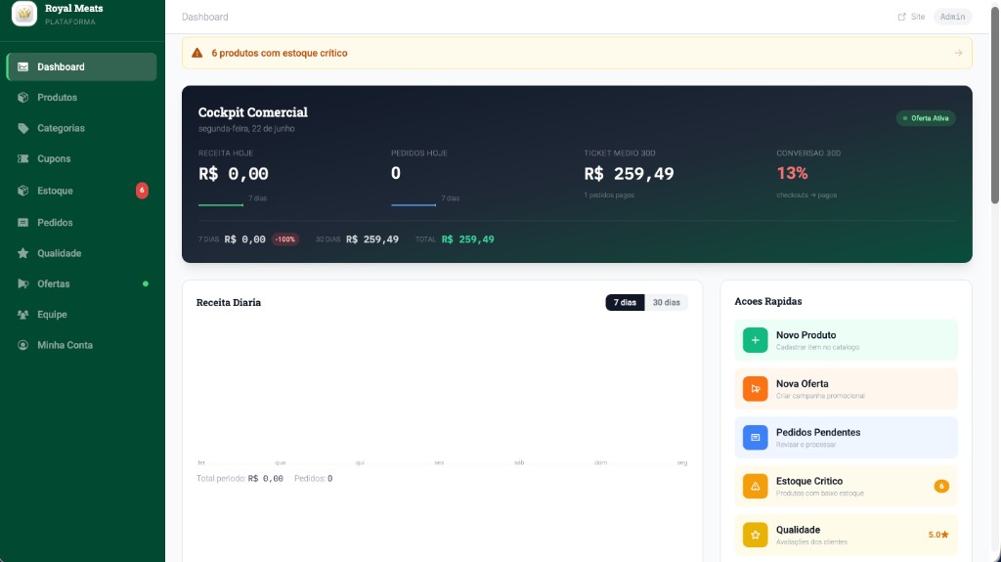1001x562 pixels.
Task: Select the 7 dias chart range
Action: [x=625, y=302]
